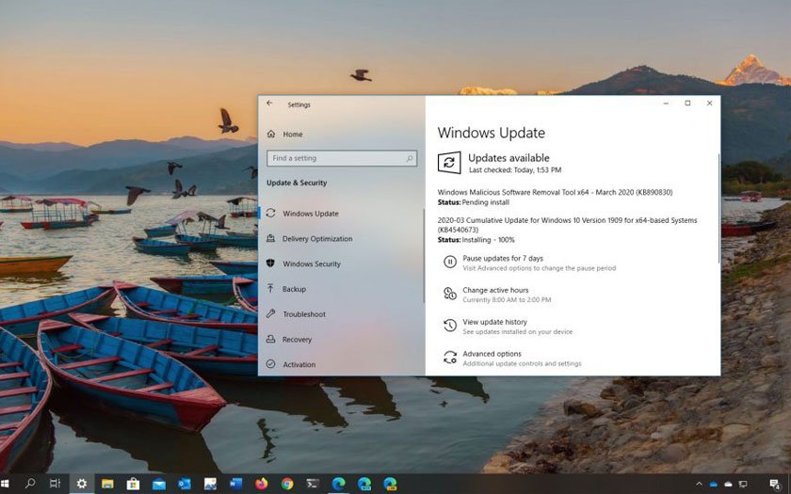
Task: Open Delivery Optimization in the sidebar
Action: tap(316, 239)
